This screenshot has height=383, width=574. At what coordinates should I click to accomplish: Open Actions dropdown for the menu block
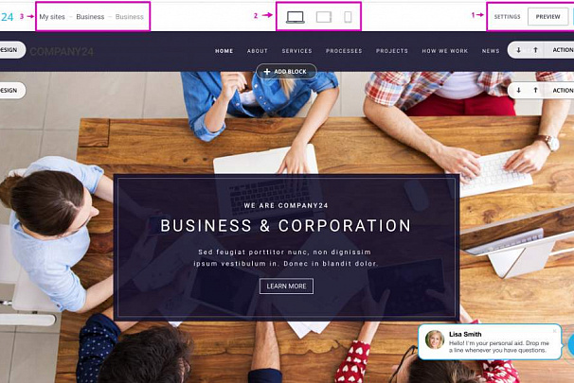click(563, 50)
